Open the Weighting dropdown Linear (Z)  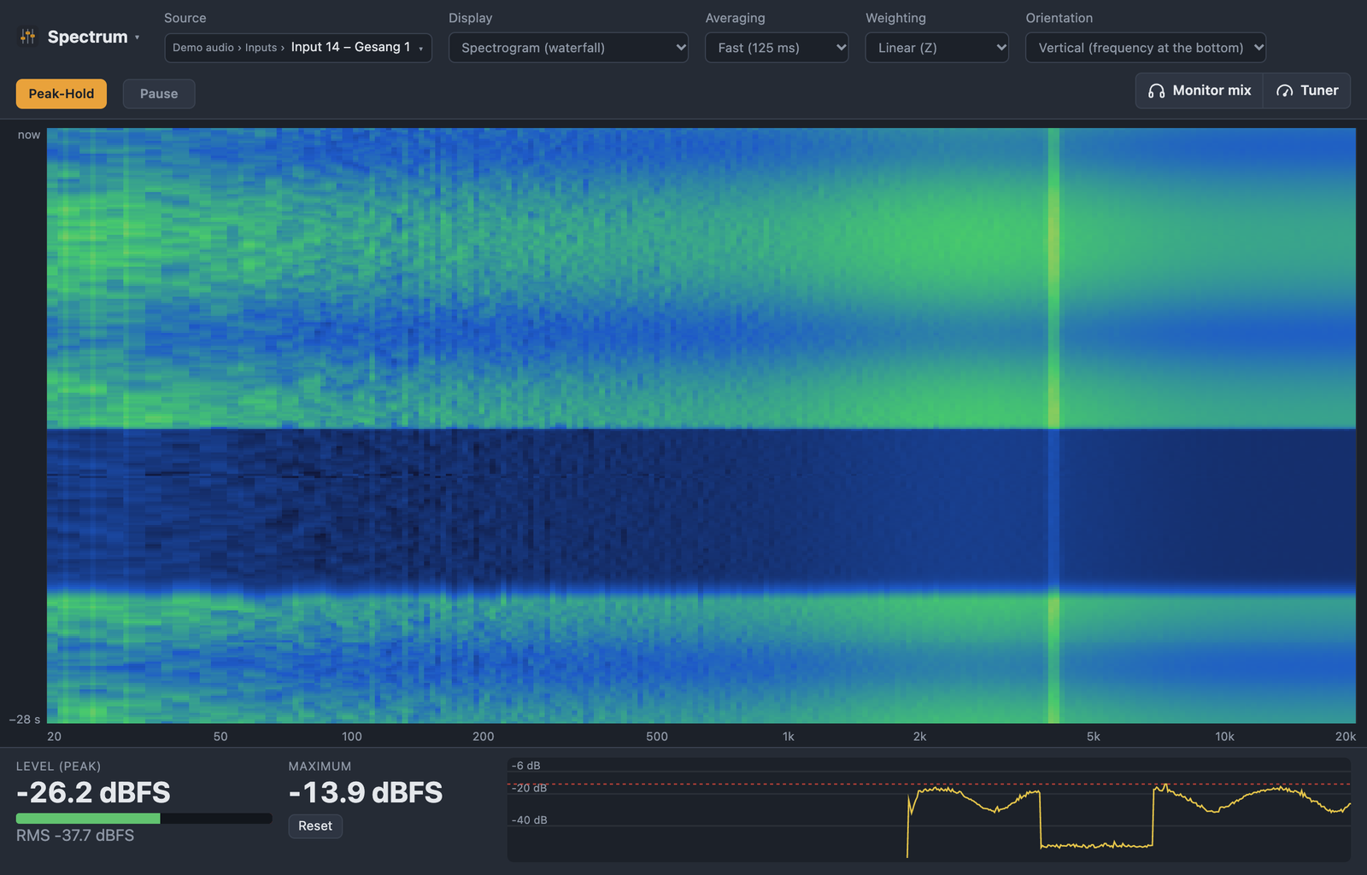click(937, 48)
